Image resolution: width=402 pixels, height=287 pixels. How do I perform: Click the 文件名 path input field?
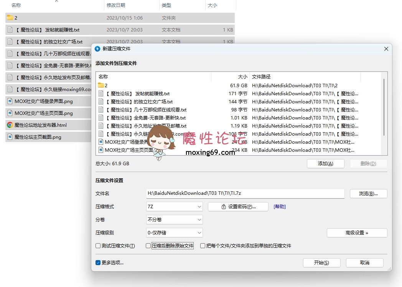245,194
